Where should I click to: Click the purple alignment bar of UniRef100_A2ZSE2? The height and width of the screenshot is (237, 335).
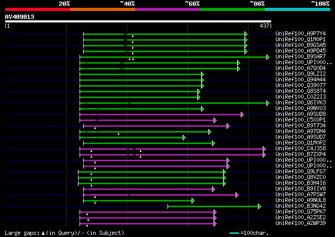tap(147, 218)
